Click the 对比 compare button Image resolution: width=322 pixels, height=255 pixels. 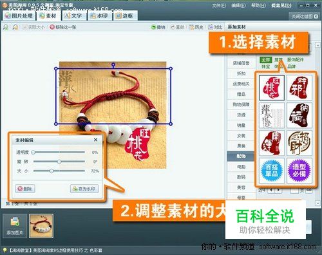(215, 27)
